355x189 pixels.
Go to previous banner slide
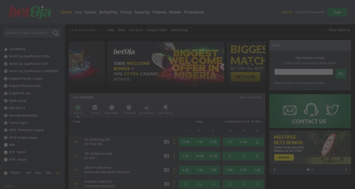82,65
